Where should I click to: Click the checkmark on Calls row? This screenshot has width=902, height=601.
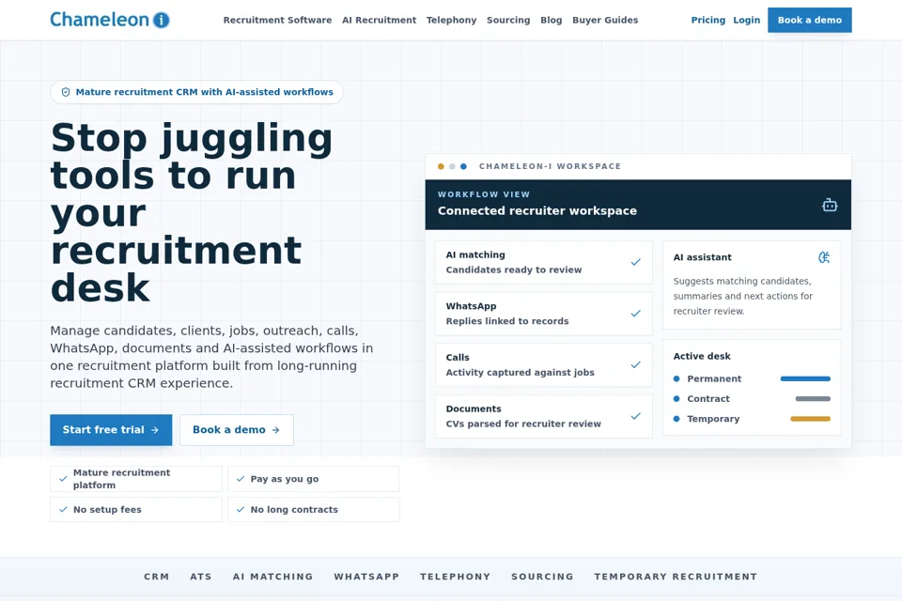[x=636, y=364]
